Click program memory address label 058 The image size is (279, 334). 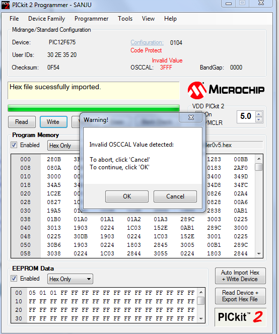(25, 253)
